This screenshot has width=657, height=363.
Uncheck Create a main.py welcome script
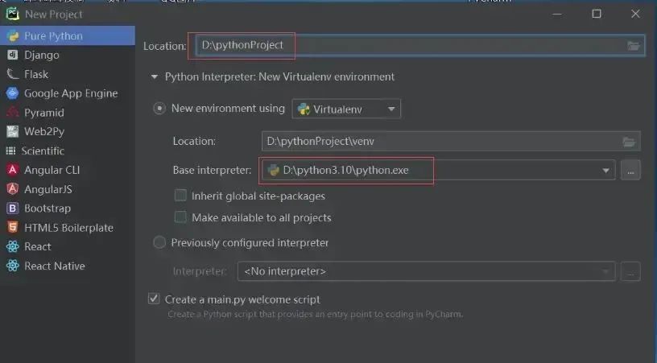154,299
